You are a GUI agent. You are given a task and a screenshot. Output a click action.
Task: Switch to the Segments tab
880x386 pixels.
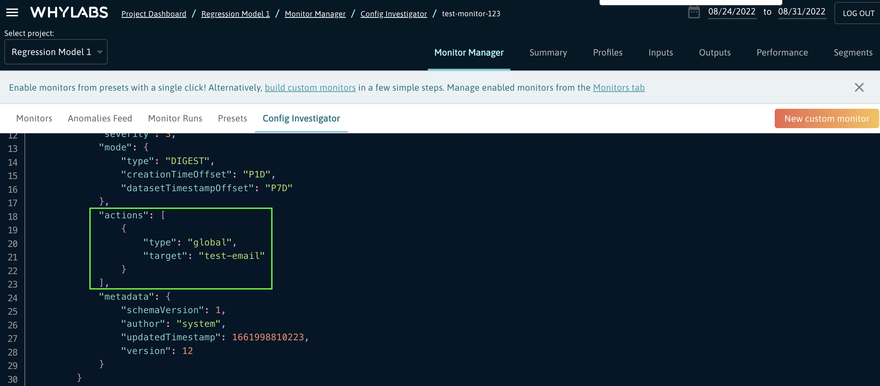tap(853, 52)
